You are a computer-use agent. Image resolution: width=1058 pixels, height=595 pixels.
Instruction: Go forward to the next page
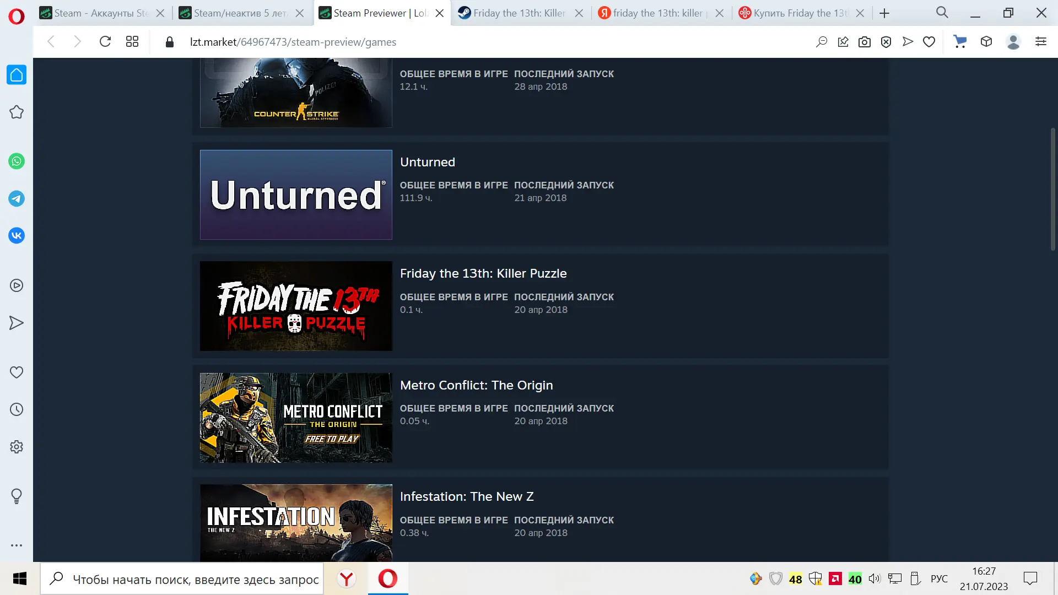(77, 42)
